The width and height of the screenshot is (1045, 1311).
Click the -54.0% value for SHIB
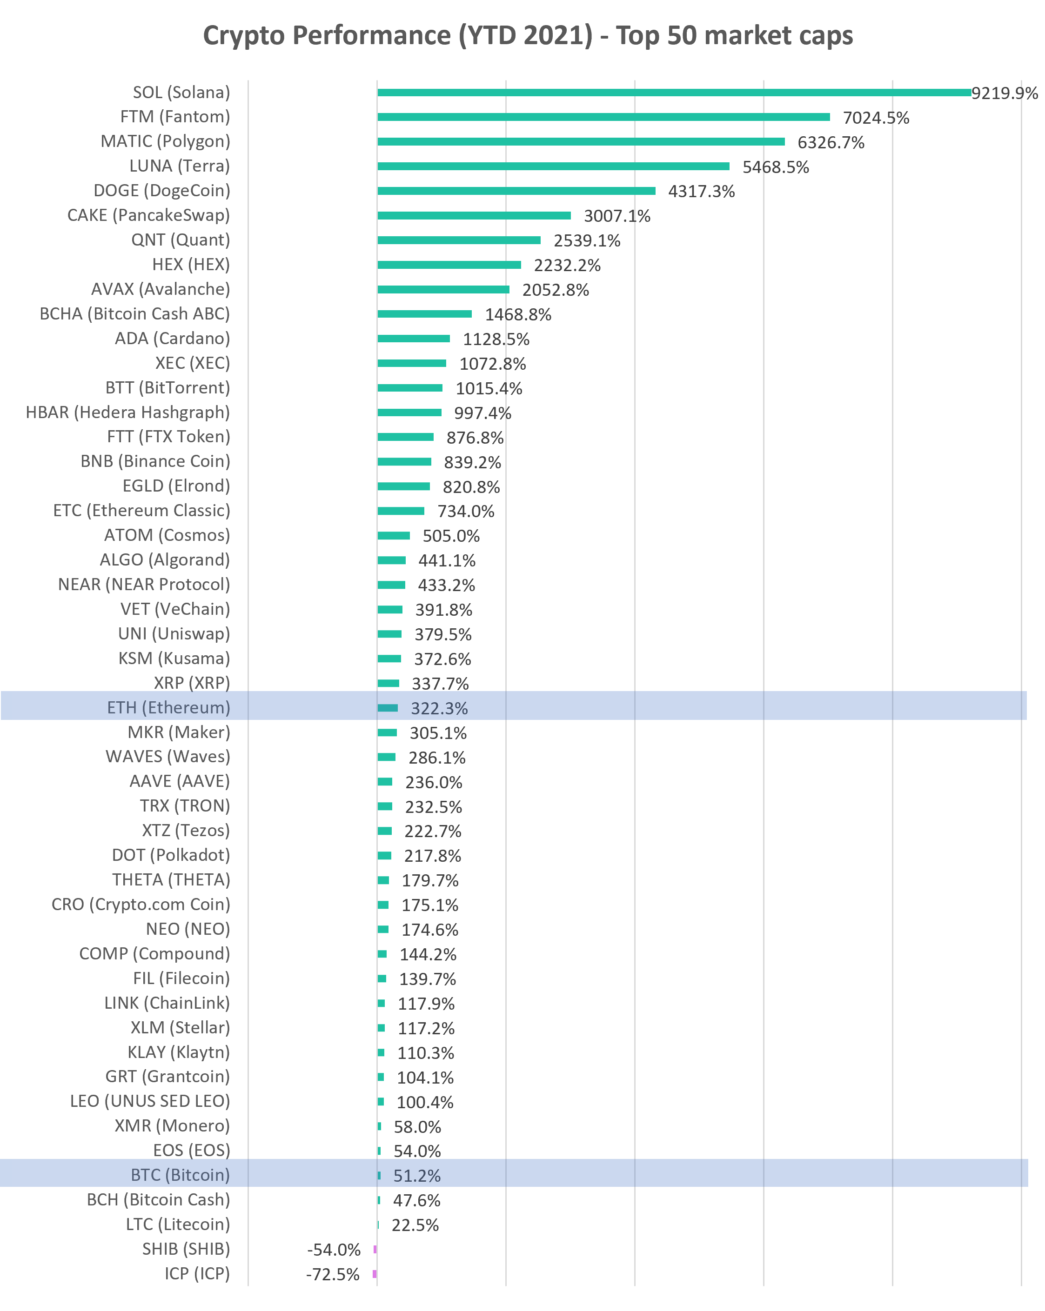pyautogui.click(x=334, y=1250)
